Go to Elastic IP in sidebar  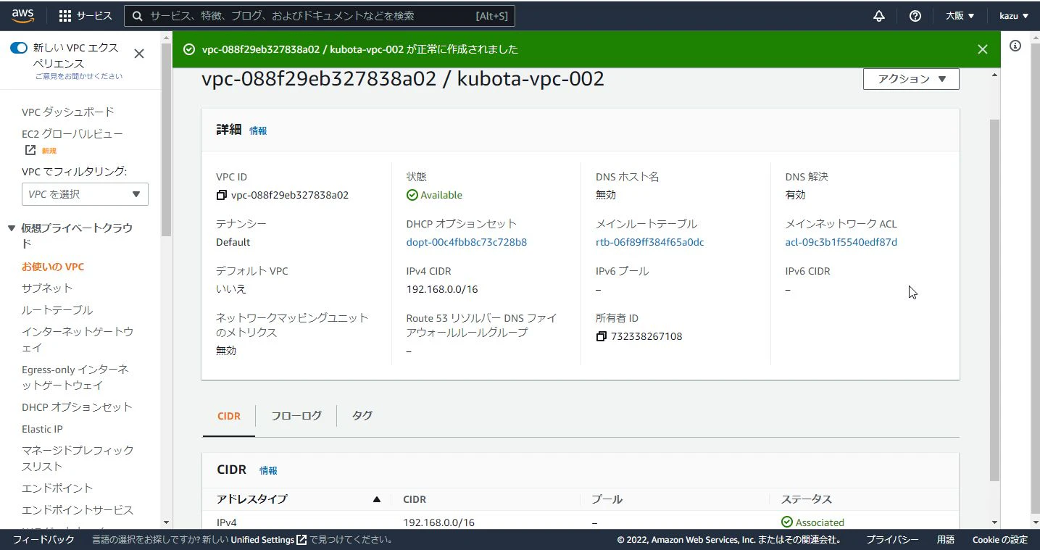[42, 429]
